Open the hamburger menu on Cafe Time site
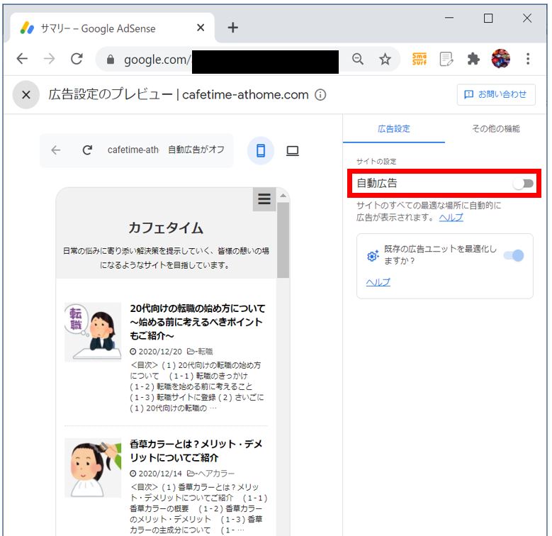This screenshot has width=552, height=536. click(264, 199)
